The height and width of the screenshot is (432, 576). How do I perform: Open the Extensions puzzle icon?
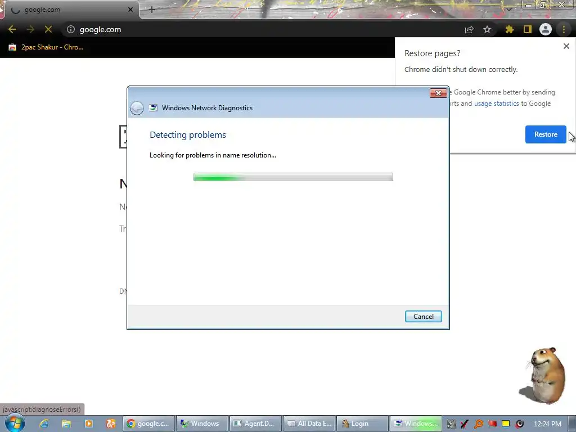pyautogui.click(x=509, y=29)
